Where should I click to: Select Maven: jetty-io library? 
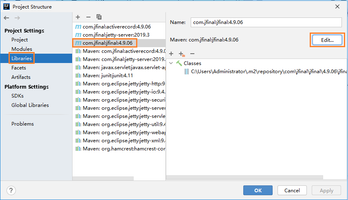[x=119, y=92]
